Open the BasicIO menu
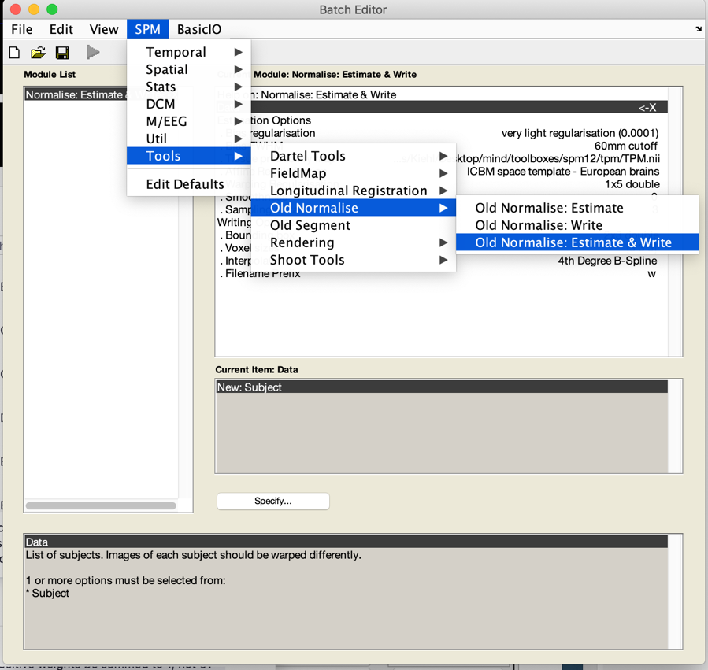The image size is (708, 670). pos(199,29)
